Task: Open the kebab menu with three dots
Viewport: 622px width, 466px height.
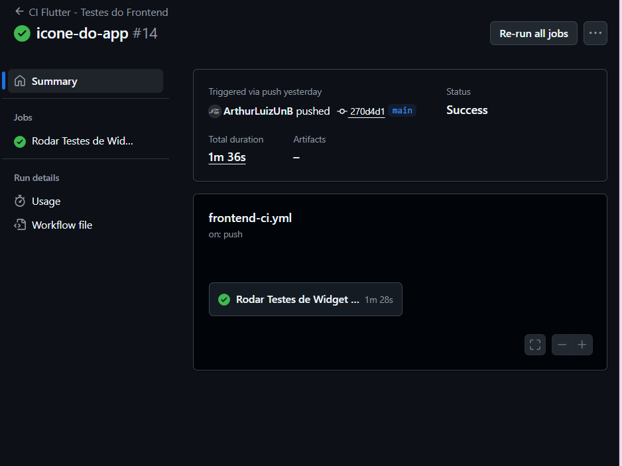Action: 595,32
